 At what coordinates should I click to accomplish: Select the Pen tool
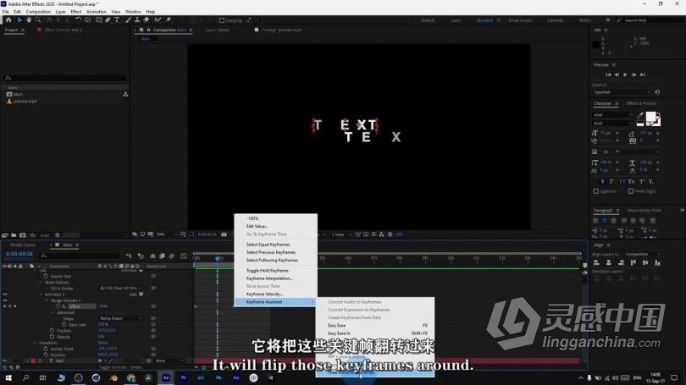coord(108,20)
